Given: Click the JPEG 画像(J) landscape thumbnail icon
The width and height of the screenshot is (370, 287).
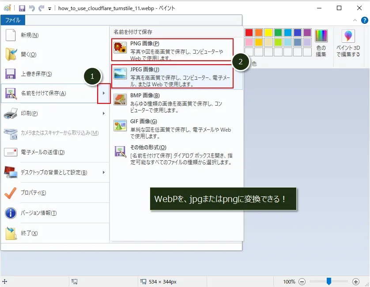Looking at the screenshot, I should [x=120, y=74].
